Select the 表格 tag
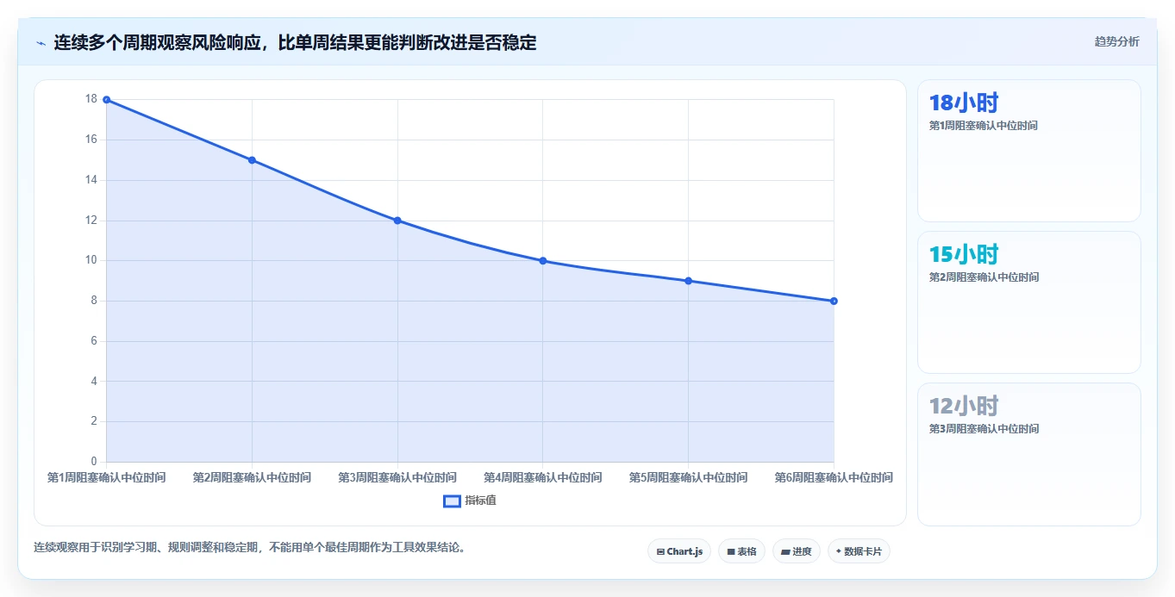Screen dimensions: 1175x597 (x=741, y=551)
